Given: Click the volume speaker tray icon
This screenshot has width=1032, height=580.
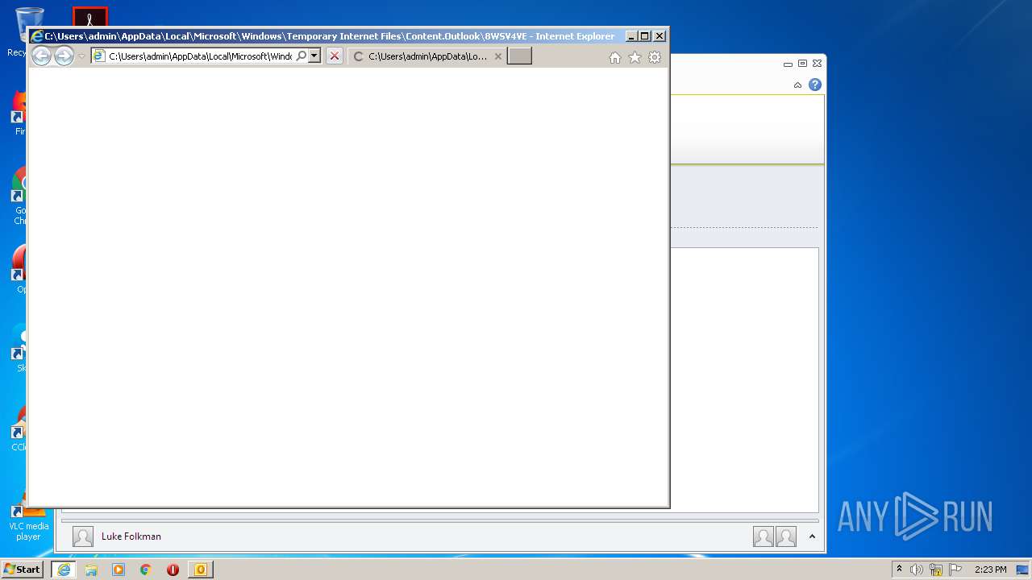Looking at the screenshot, I should [x=917, y=570].
